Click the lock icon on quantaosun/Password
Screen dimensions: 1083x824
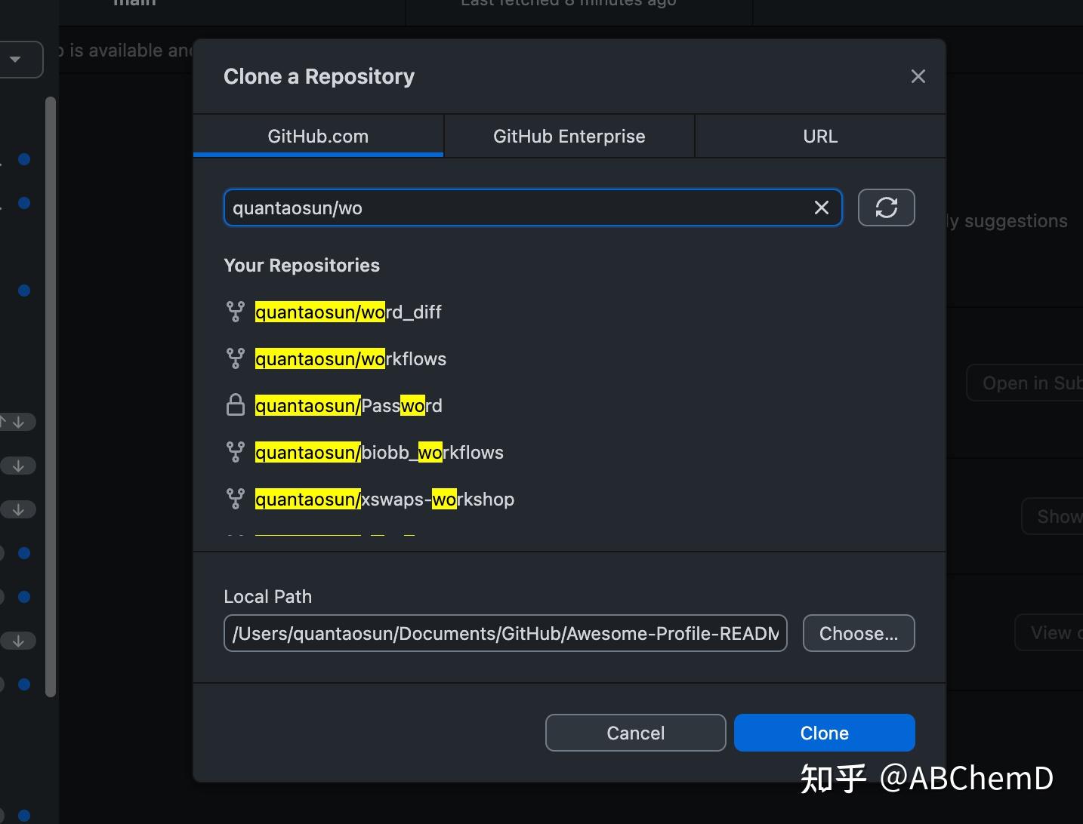click(236, 405)
